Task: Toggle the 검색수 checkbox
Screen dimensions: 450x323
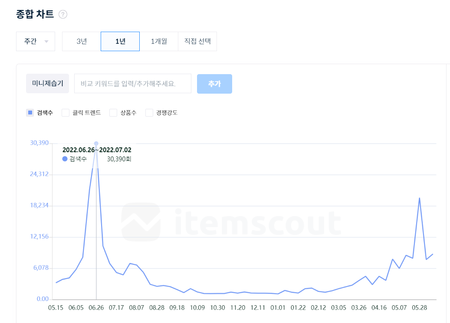Action: (x=30, y=113)
